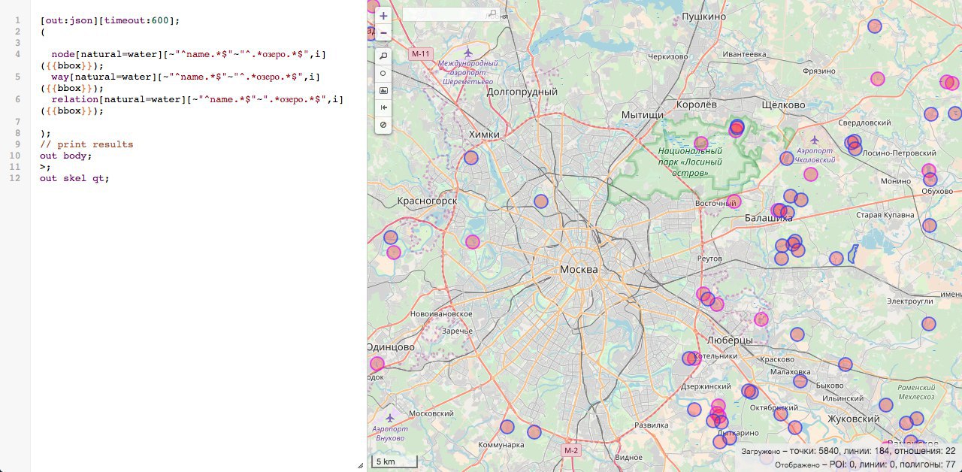The height and width of the screenshot is (472, 962).
Task: Click the zoom-to-data magnifier button
Action: point(383,56)
